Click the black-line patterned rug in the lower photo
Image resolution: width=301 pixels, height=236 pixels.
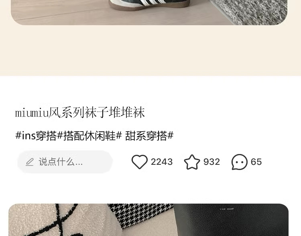click(57, 220)
